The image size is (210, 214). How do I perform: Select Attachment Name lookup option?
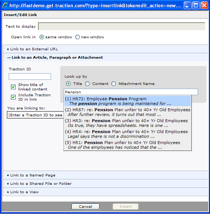[113, 83]
